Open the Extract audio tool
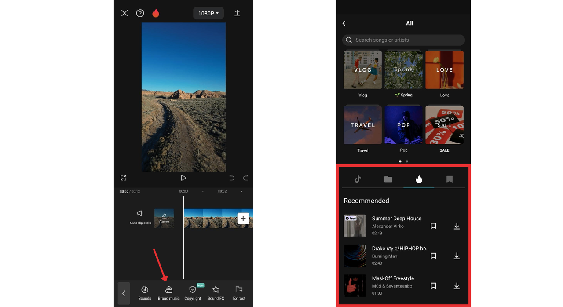563x307 pixels. [239, 293]
